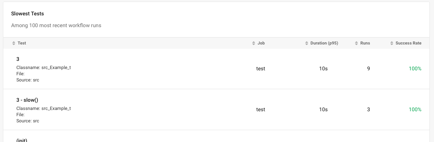
Task: Click the Success Rate header label
Action: 408,43
